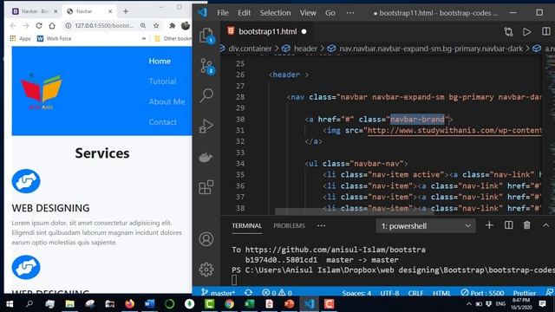Split the terminal panel
The height and width of the screenshot is (312, 555).
click(x=509, y=225)
